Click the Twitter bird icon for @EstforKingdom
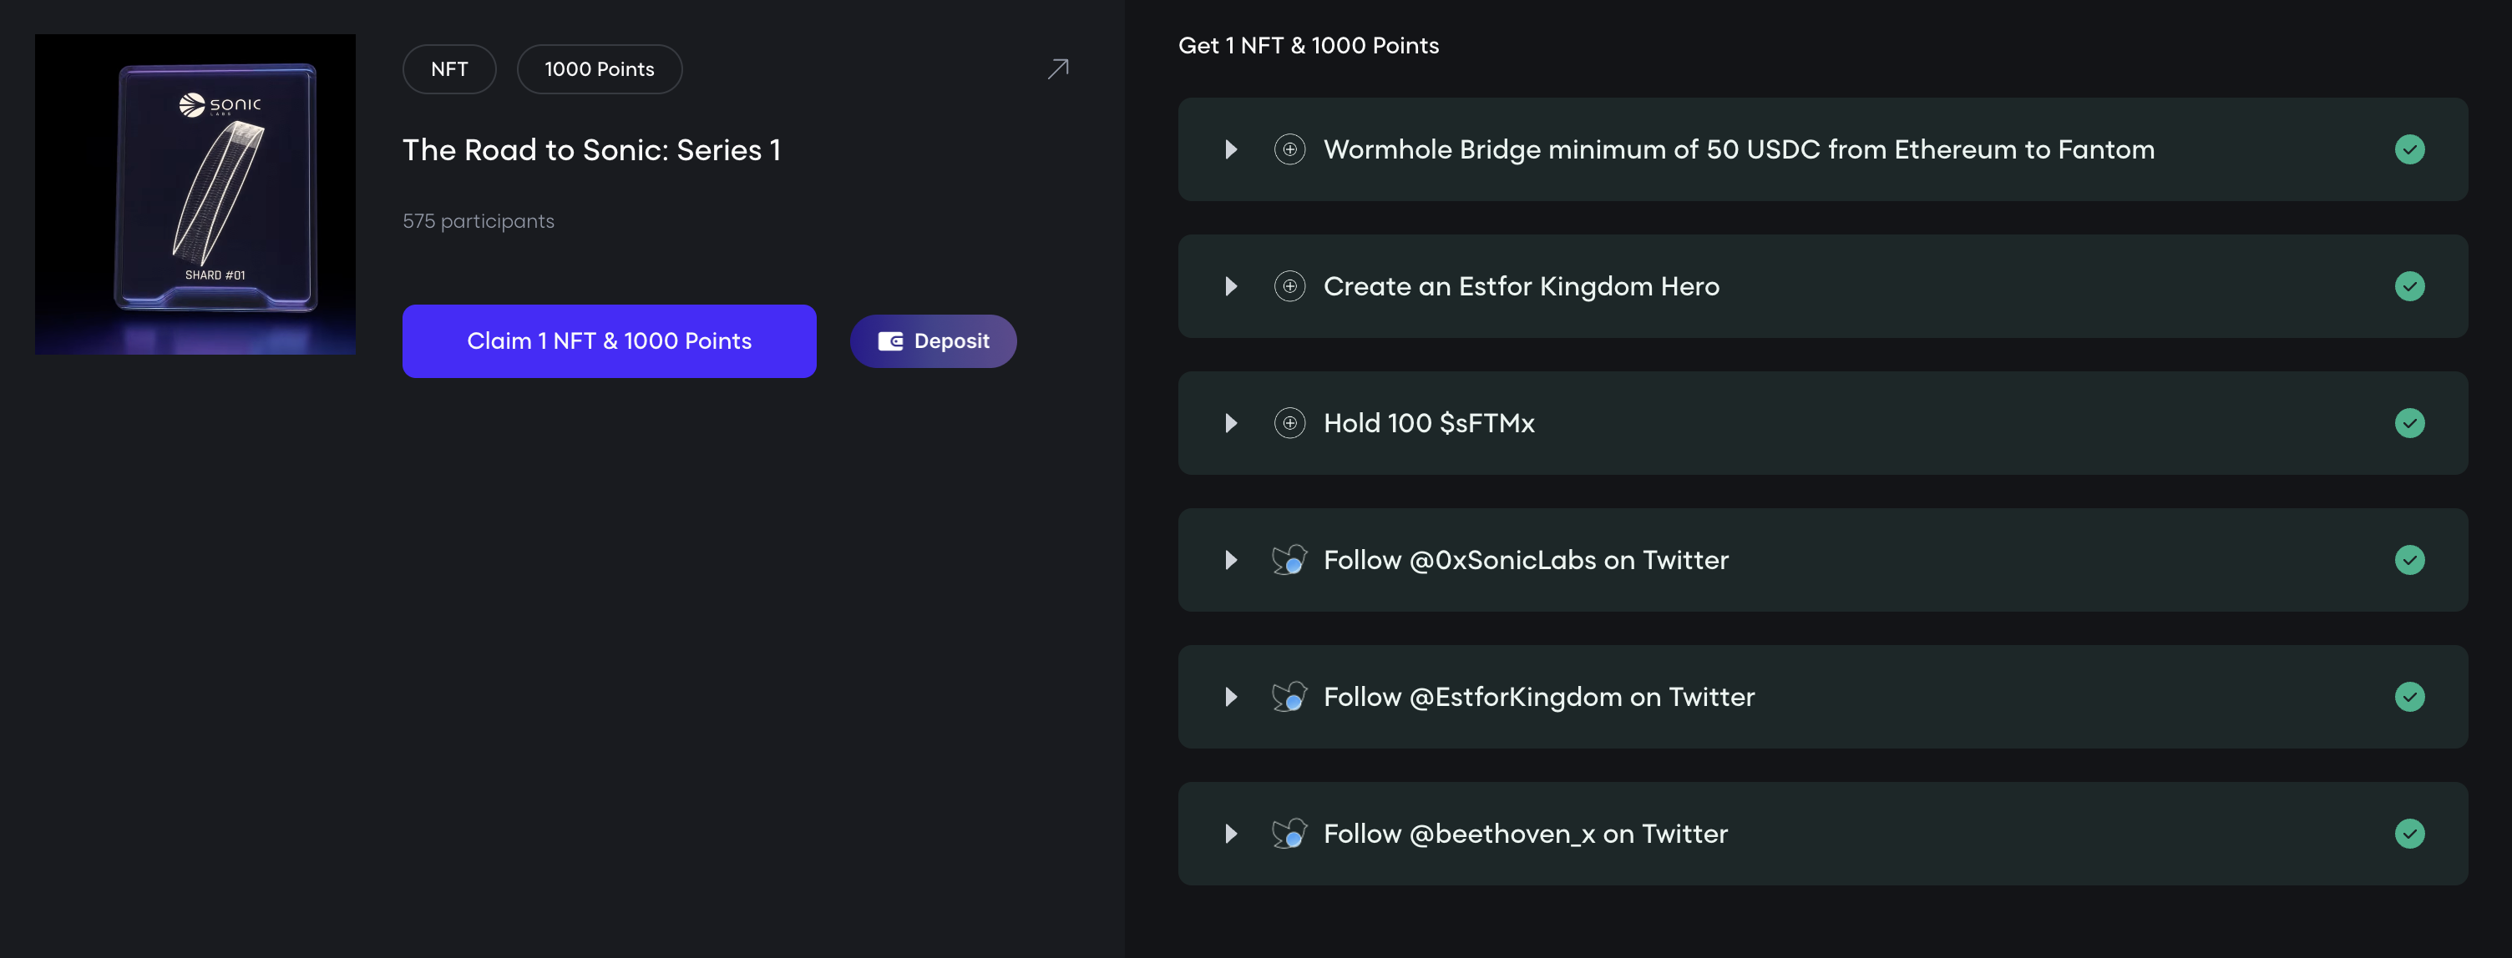Viewport: 2512px width, 958px height. [x=1289, y=697]
